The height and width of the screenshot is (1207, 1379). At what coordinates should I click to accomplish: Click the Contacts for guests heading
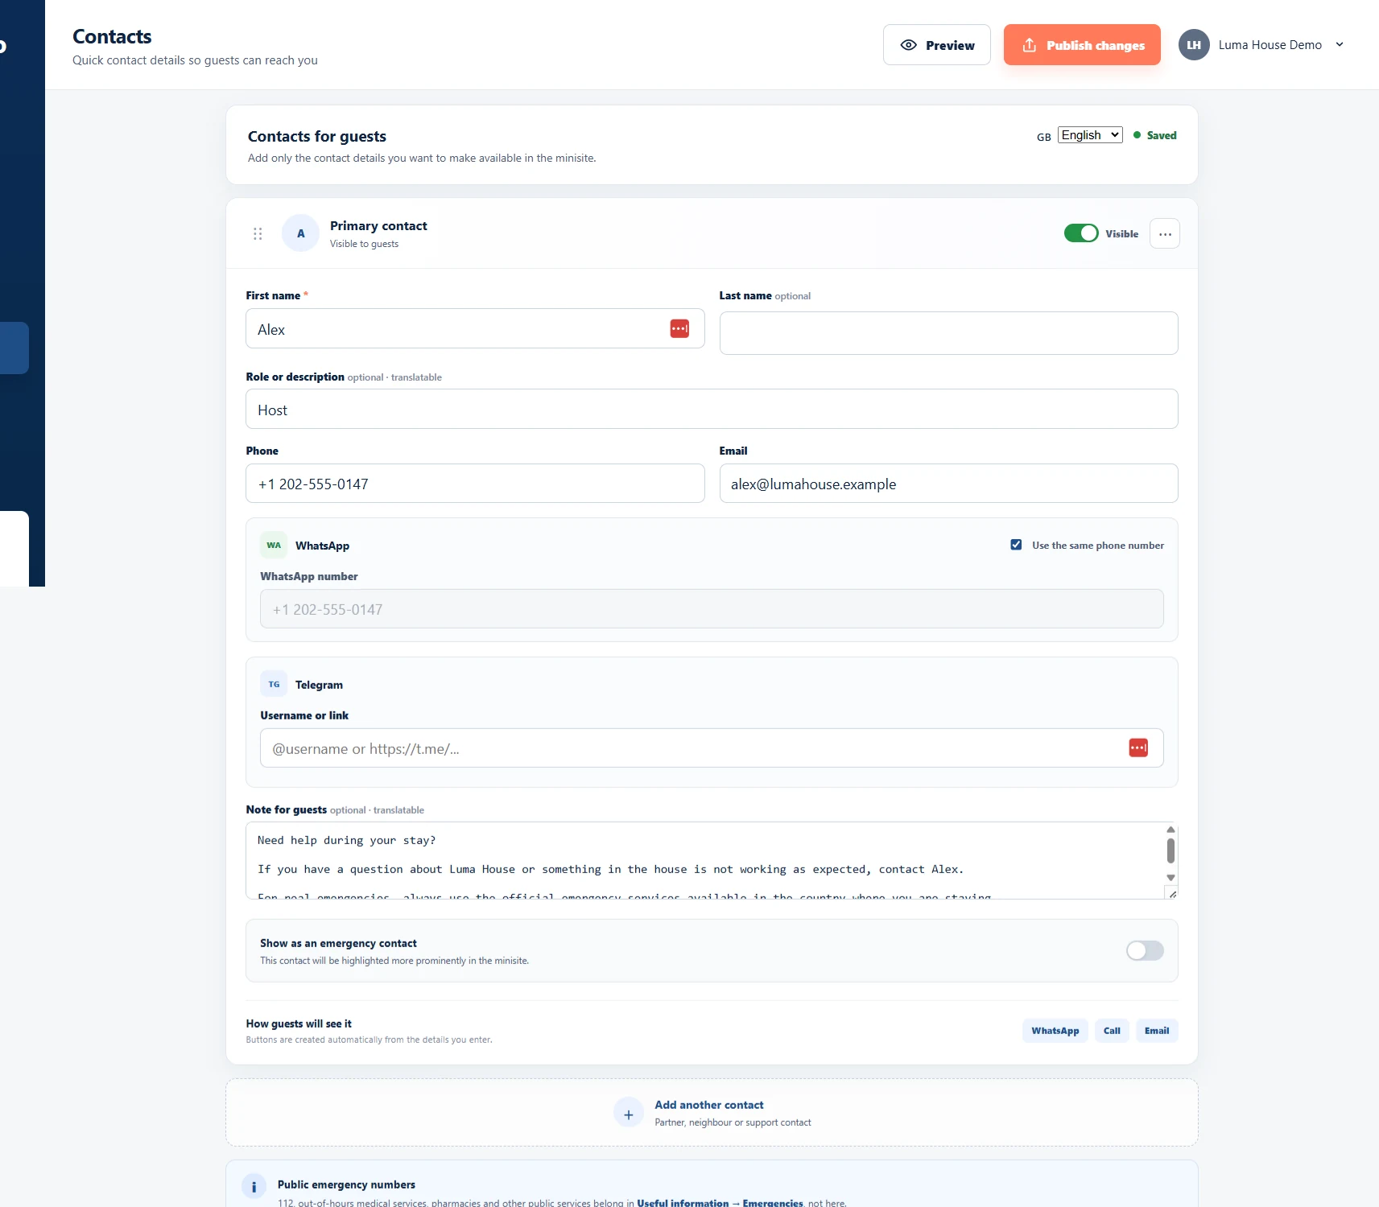point(317,136)
